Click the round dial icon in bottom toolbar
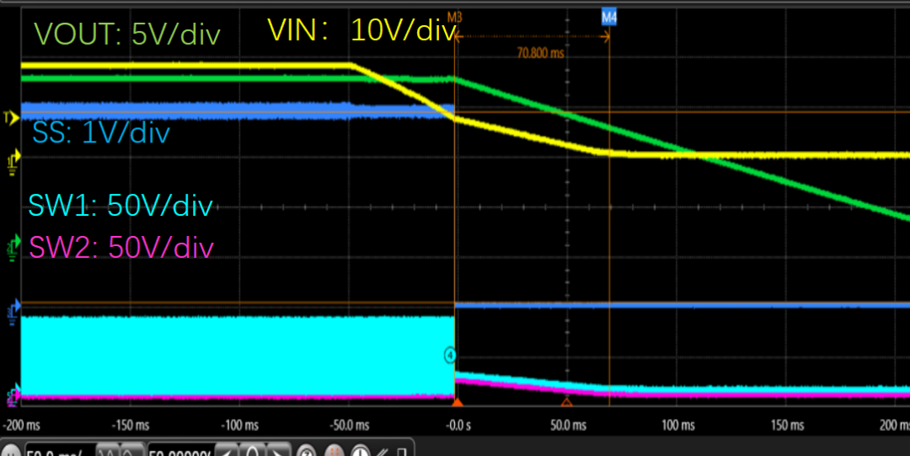This screenshot has height=456, width=910. (x=360, y=450)
